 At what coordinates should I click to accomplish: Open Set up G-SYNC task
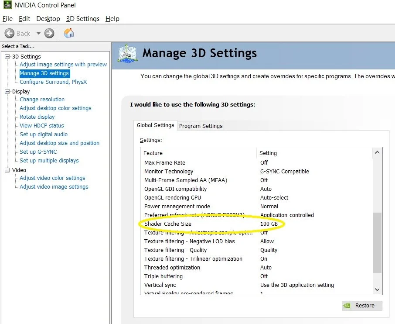(38, 152)
